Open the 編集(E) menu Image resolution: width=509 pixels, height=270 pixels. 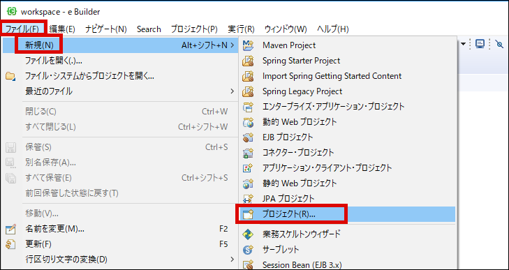62,29
